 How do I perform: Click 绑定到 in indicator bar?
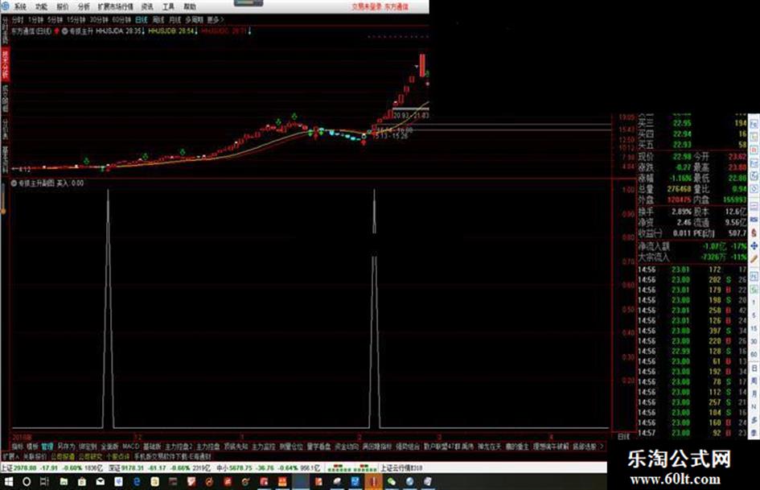tap(88, 447)
